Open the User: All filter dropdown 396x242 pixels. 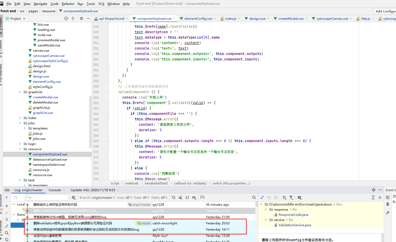coord(124,197)
